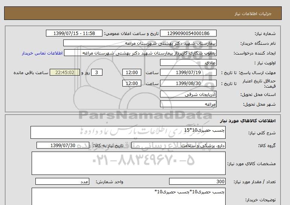This screenshot has width=290, height=205.
Task: Click the price validity date 1399/08/30
Action: [188, 83]
